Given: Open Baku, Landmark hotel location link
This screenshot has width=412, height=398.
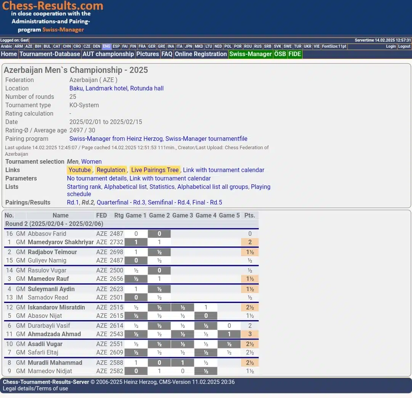Looking at the screenshot, I should [x=116, y=88].
